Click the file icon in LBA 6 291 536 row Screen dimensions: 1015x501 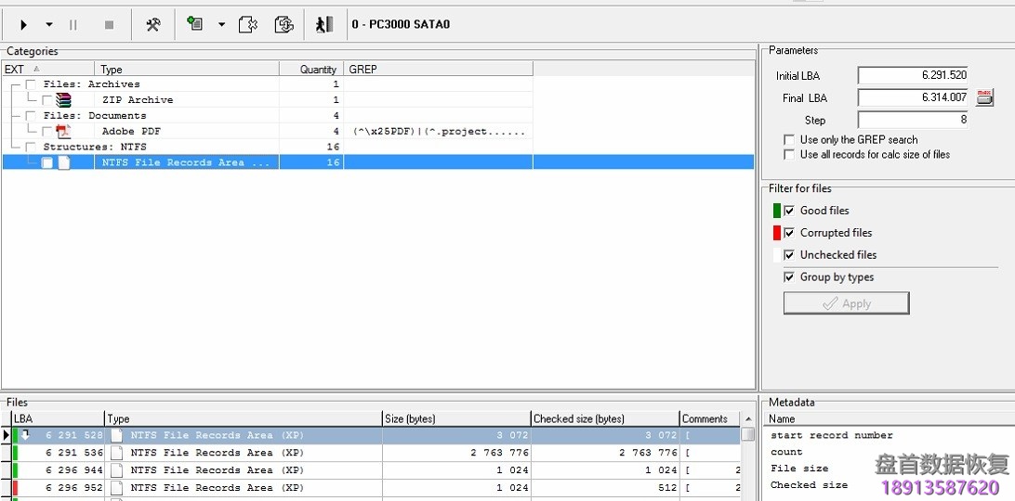pos(116,453)
